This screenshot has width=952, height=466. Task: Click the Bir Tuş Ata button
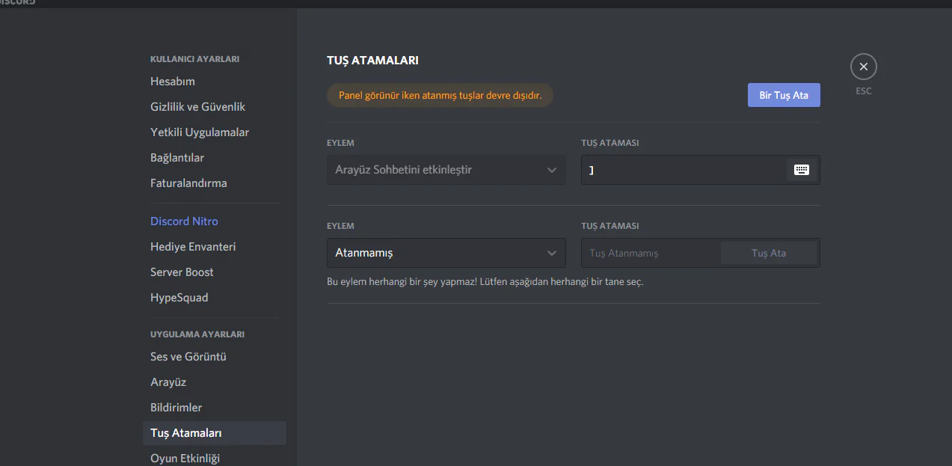[x=783, y=95]
